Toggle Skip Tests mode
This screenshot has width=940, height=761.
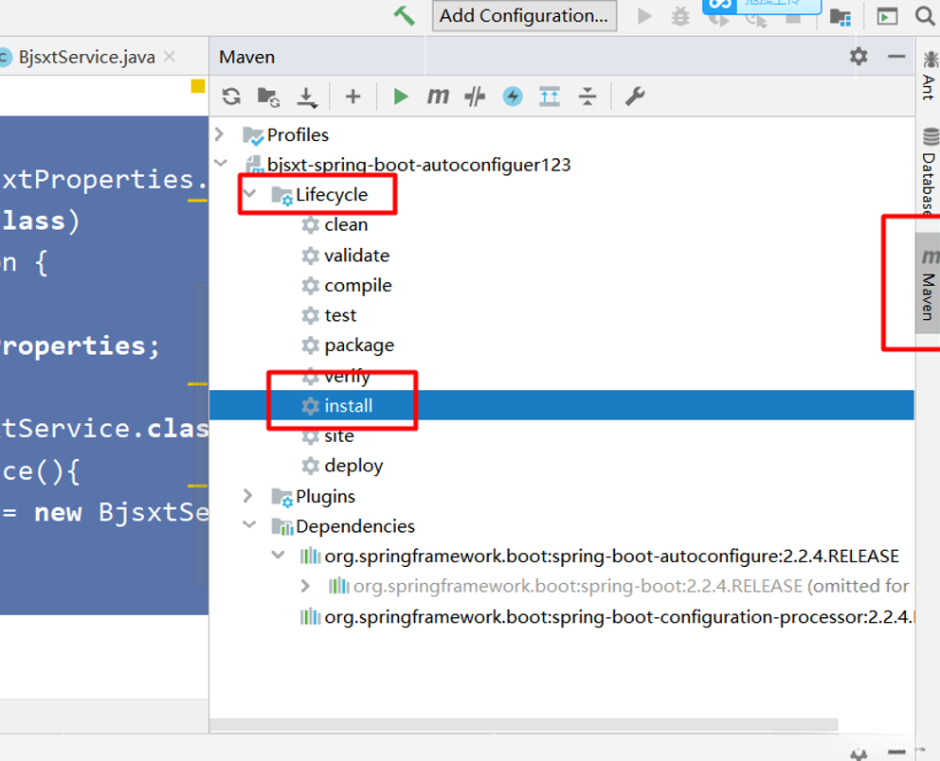coord(475,97)
